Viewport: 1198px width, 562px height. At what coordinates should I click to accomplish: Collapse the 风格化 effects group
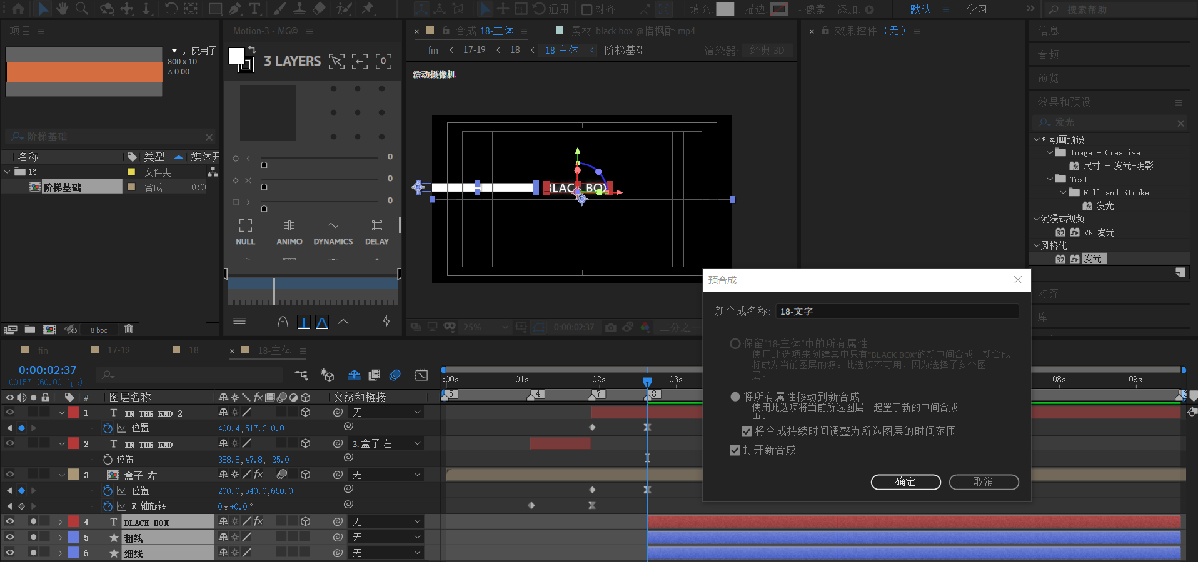pyautogui.click(x=1037, y=245)
